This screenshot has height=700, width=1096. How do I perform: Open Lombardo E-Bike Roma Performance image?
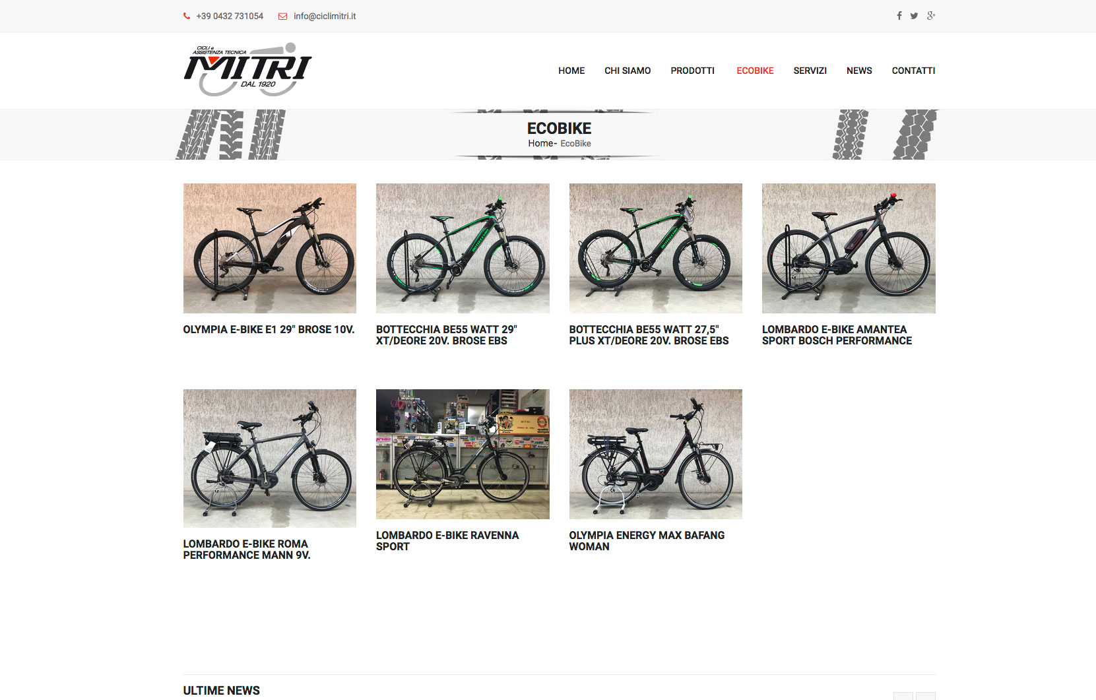(x=270, y=458)
